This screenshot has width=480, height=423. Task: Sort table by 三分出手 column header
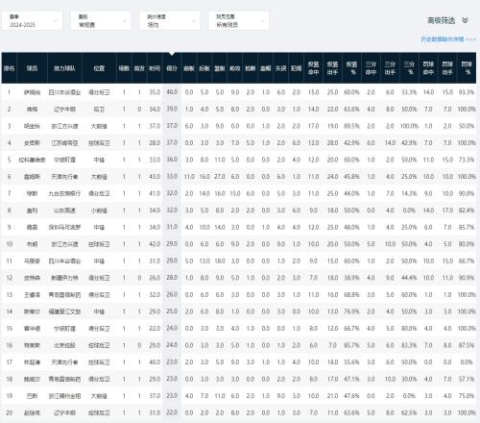[x=390, y=68]
